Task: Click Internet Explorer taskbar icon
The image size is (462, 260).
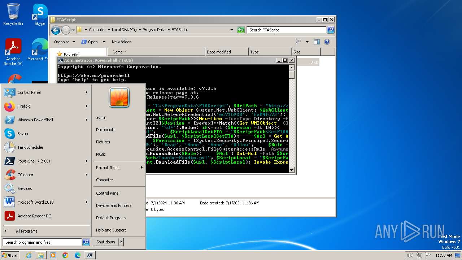Action: pyautogui.click(x=29, y=255)
